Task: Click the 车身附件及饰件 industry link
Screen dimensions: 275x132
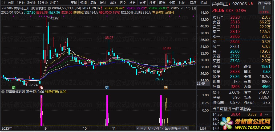Action: (163, 13)
